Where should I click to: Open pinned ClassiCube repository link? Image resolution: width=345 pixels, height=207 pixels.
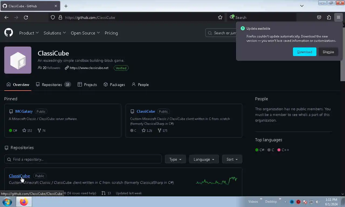coord(146,111)
